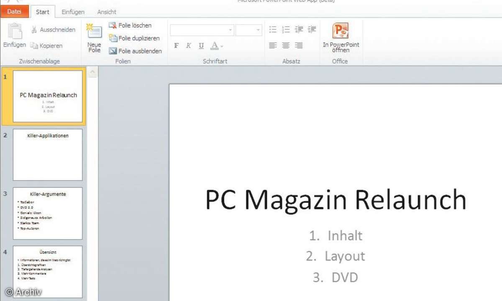Copy selection with Kopieren

[x=46, y=46]
